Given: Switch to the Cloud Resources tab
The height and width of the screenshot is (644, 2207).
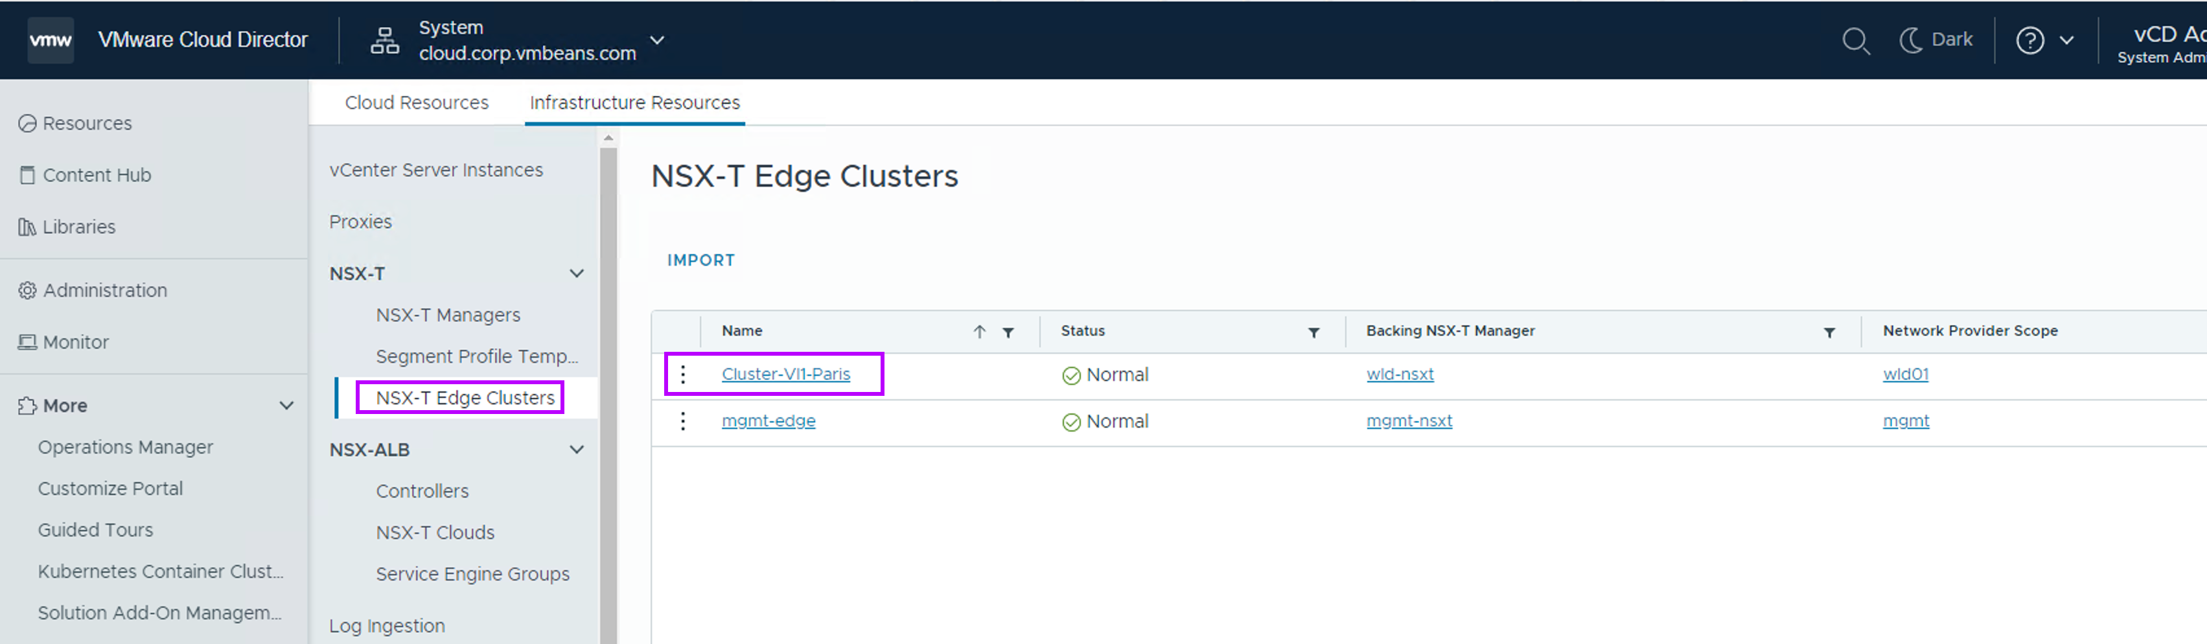Looking at the screenshot, I should (417, 103).
